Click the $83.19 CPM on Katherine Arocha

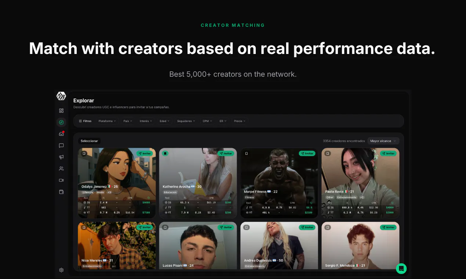(211, 203)
